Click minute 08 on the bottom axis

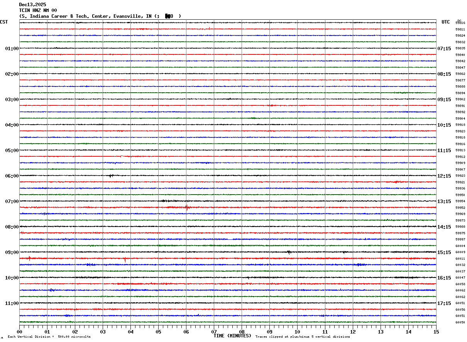coord(242,332)
